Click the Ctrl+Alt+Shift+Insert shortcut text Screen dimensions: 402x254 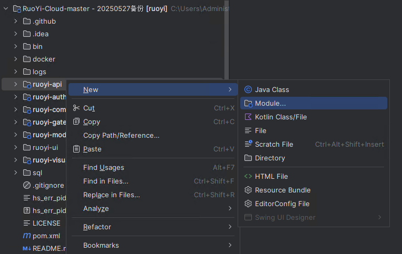349,144
